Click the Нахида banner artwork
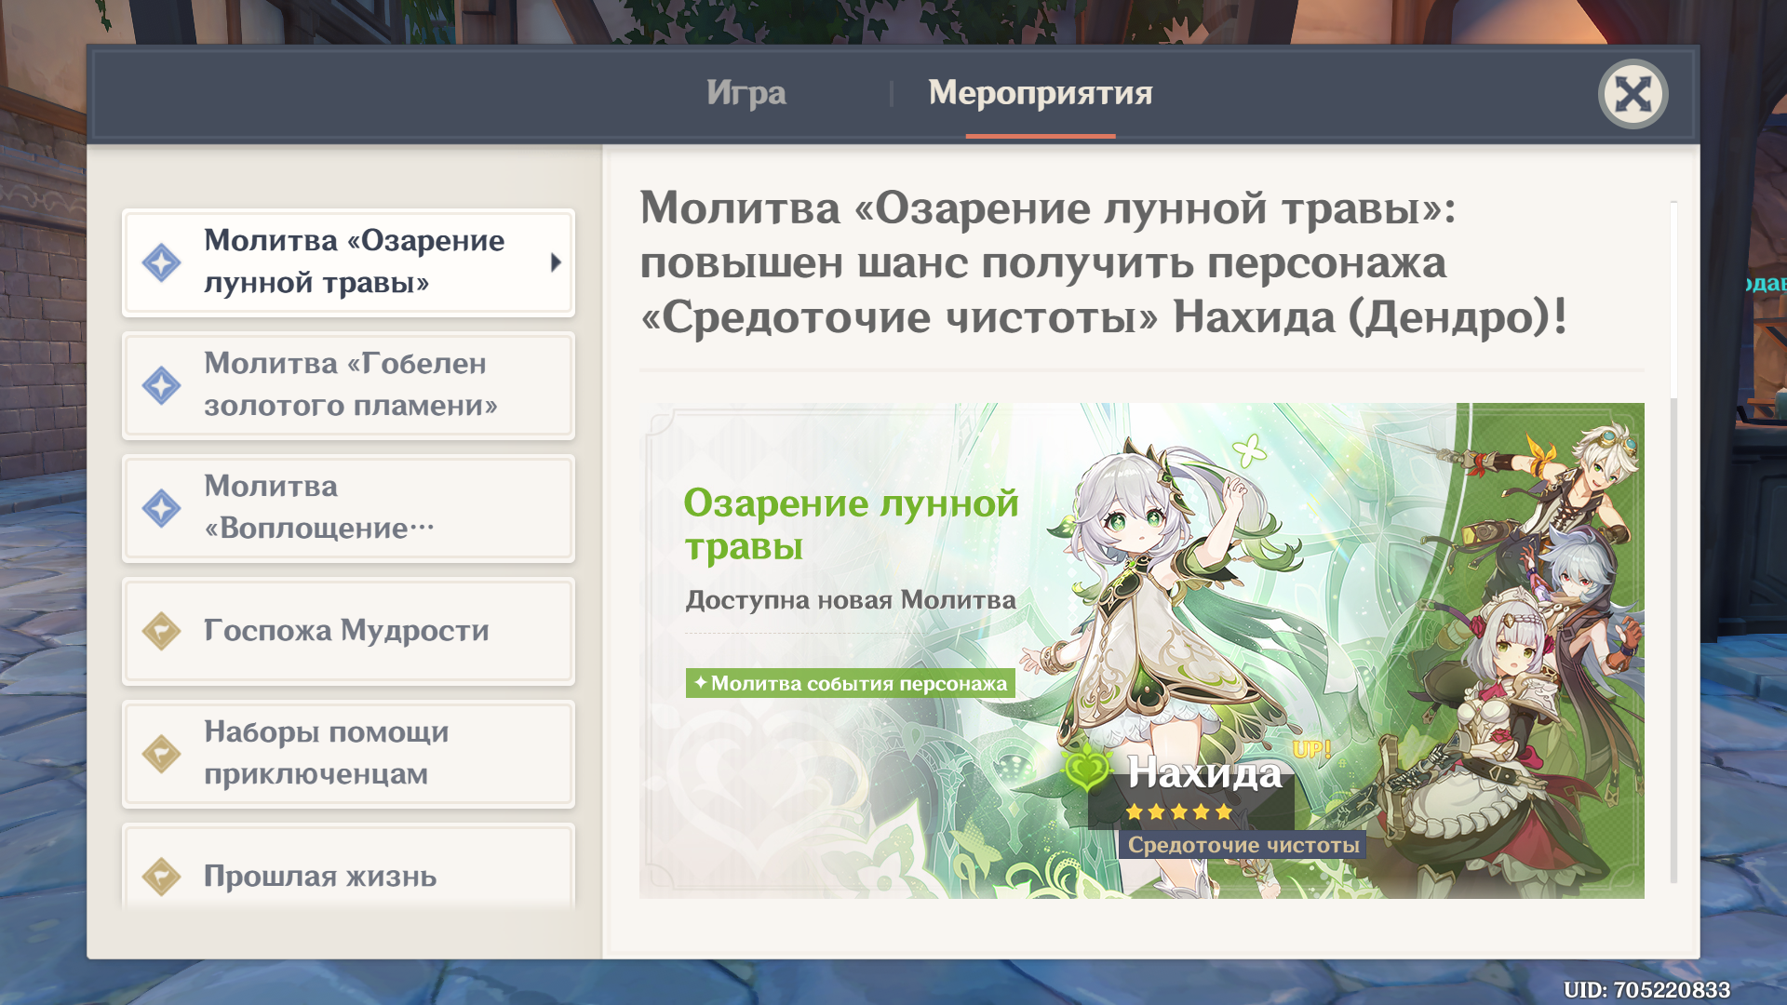This screenshot has height=1005, width=1787. click(1141, 650)
